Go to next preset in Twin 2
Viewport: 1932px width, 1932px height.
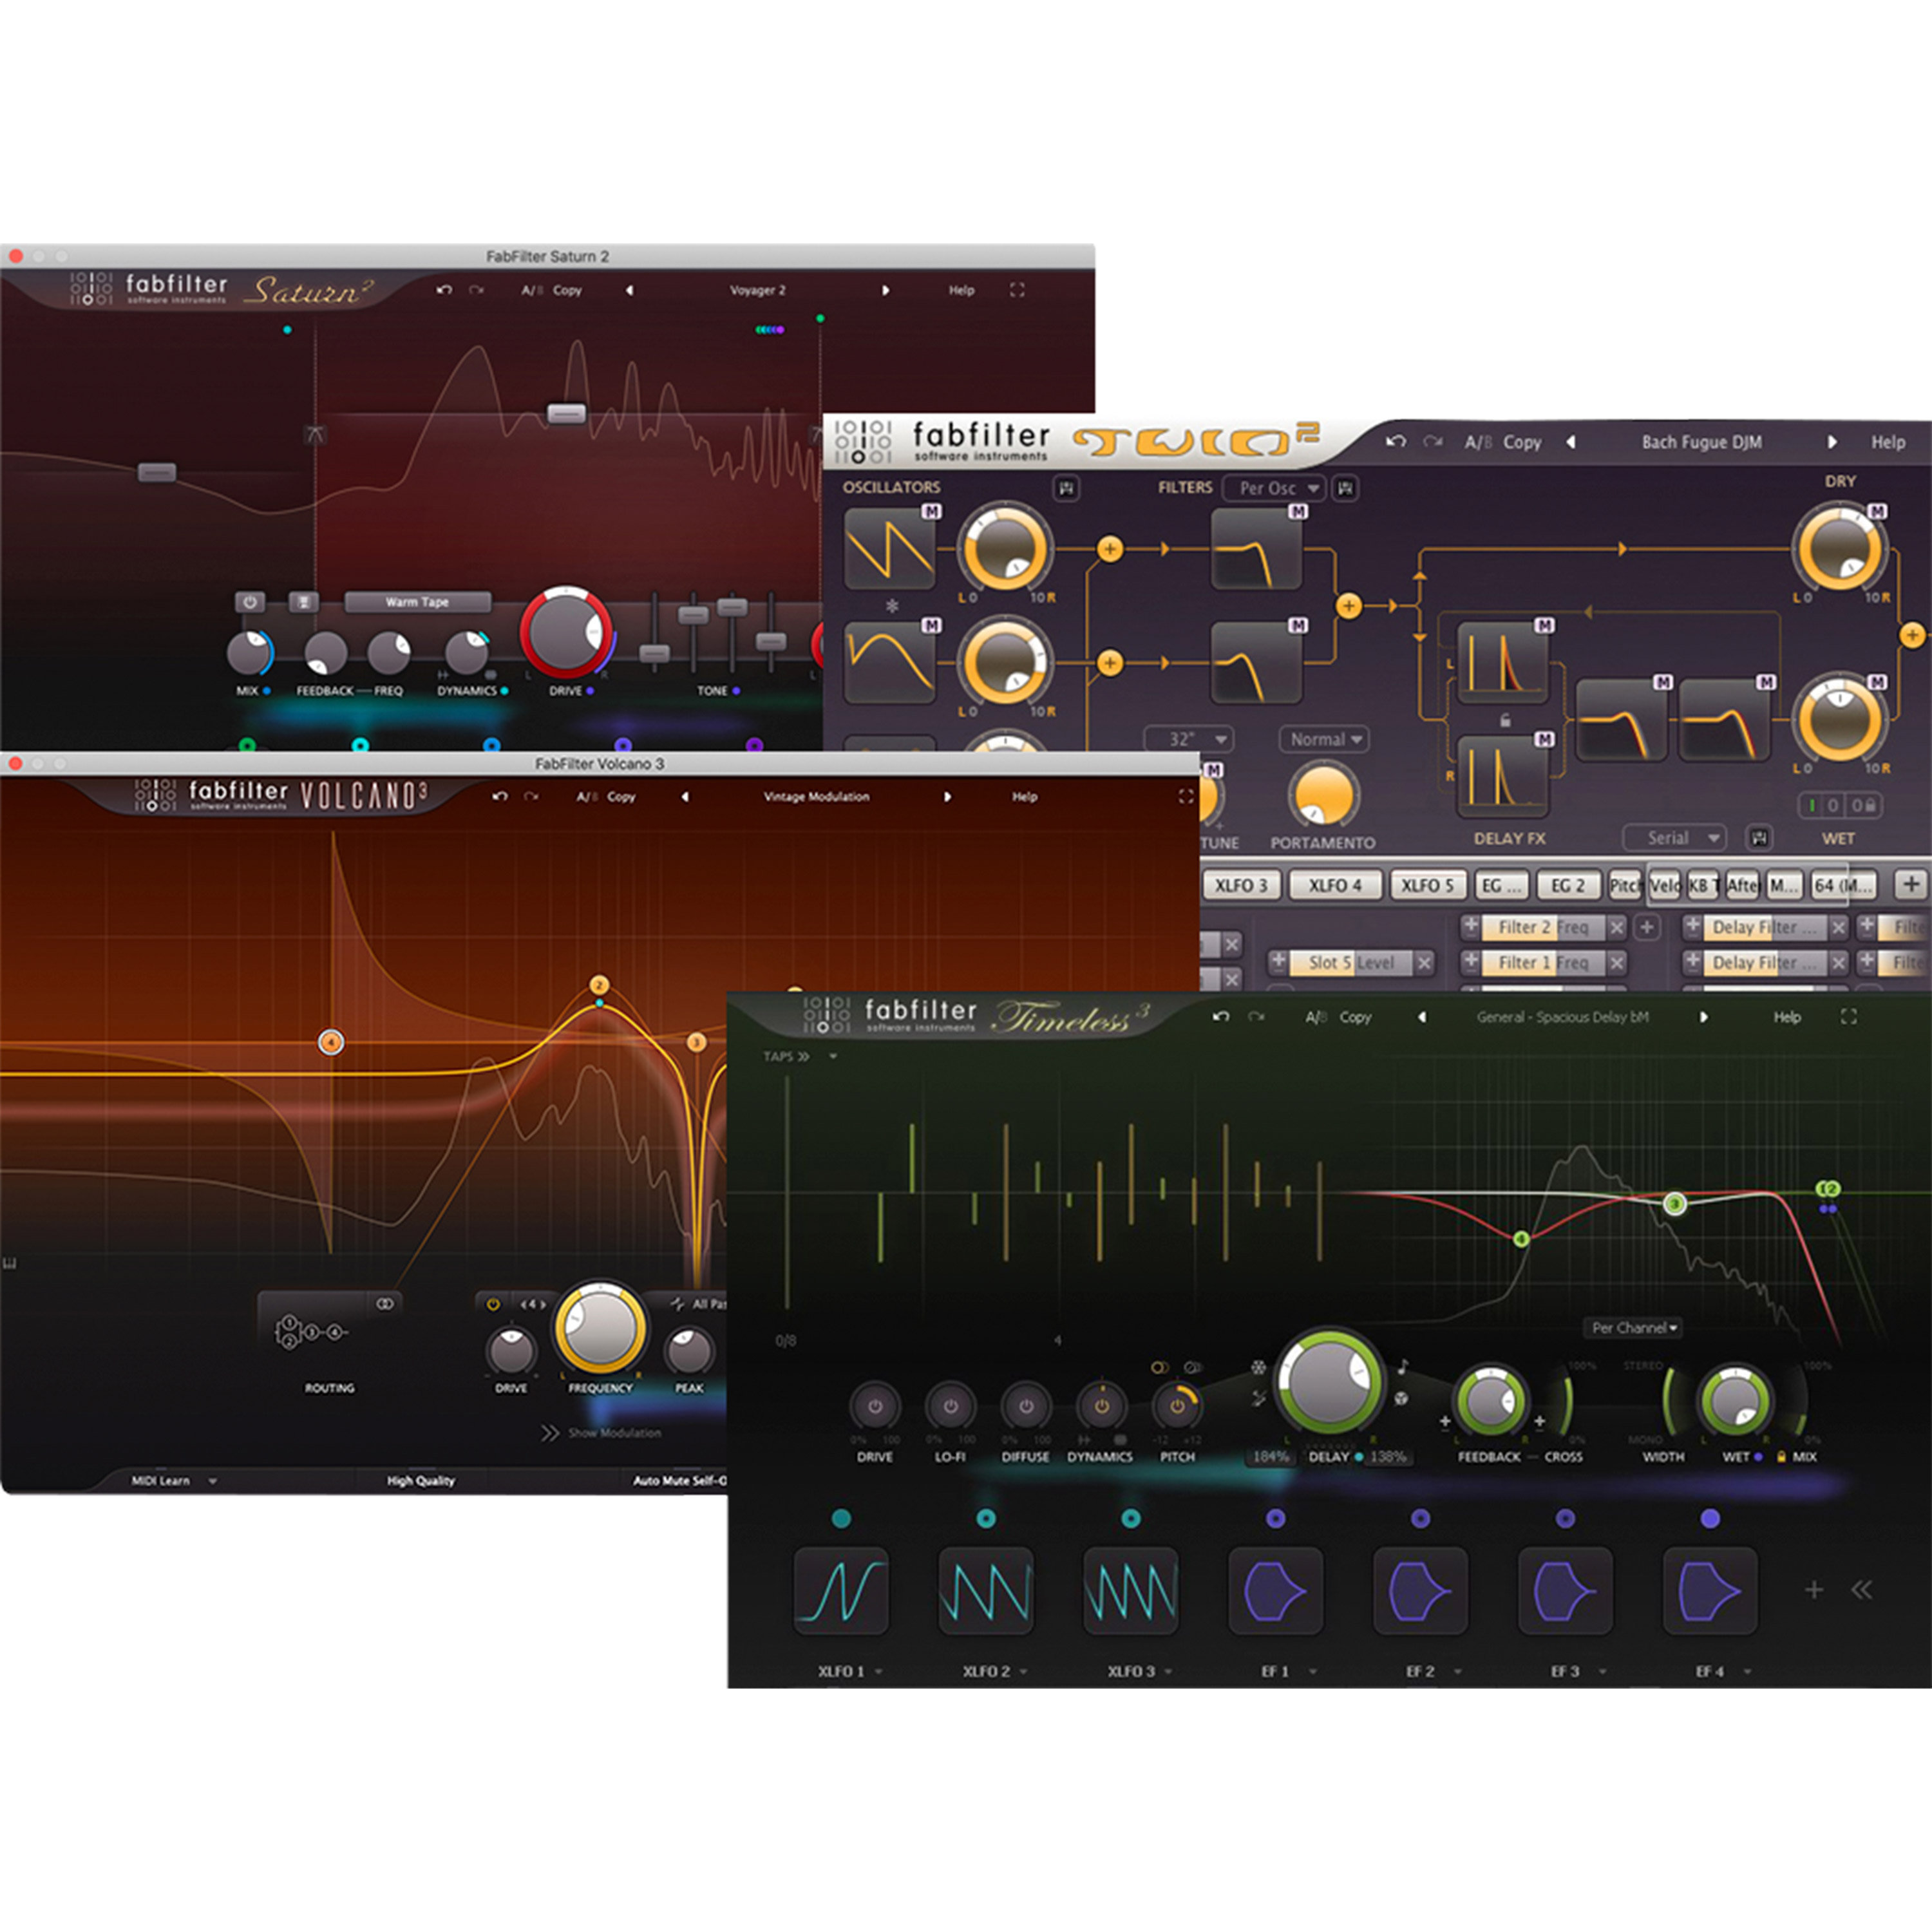[x=1832, y=441]
